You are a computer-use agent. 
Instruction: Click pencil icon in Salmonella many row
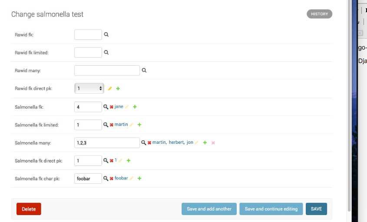click(197, 142)
